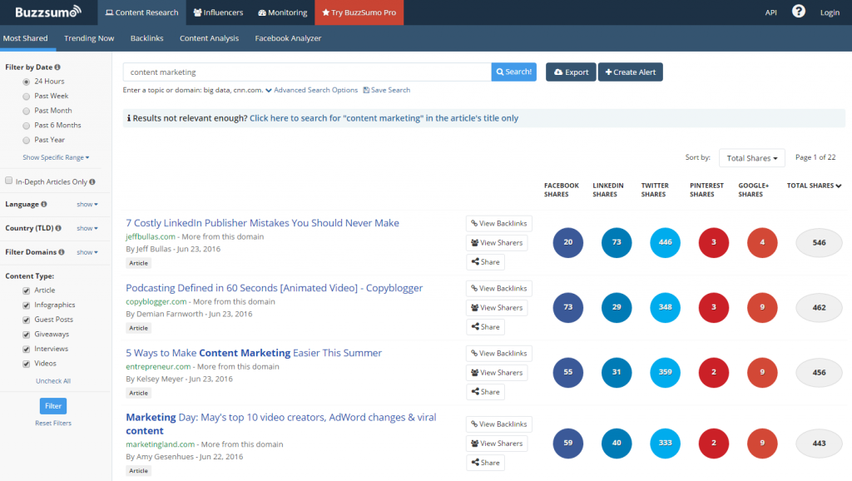Uncheck the Giveaways content type
The height and width of the screenshot is (481, 852).
tap(26, 335)
